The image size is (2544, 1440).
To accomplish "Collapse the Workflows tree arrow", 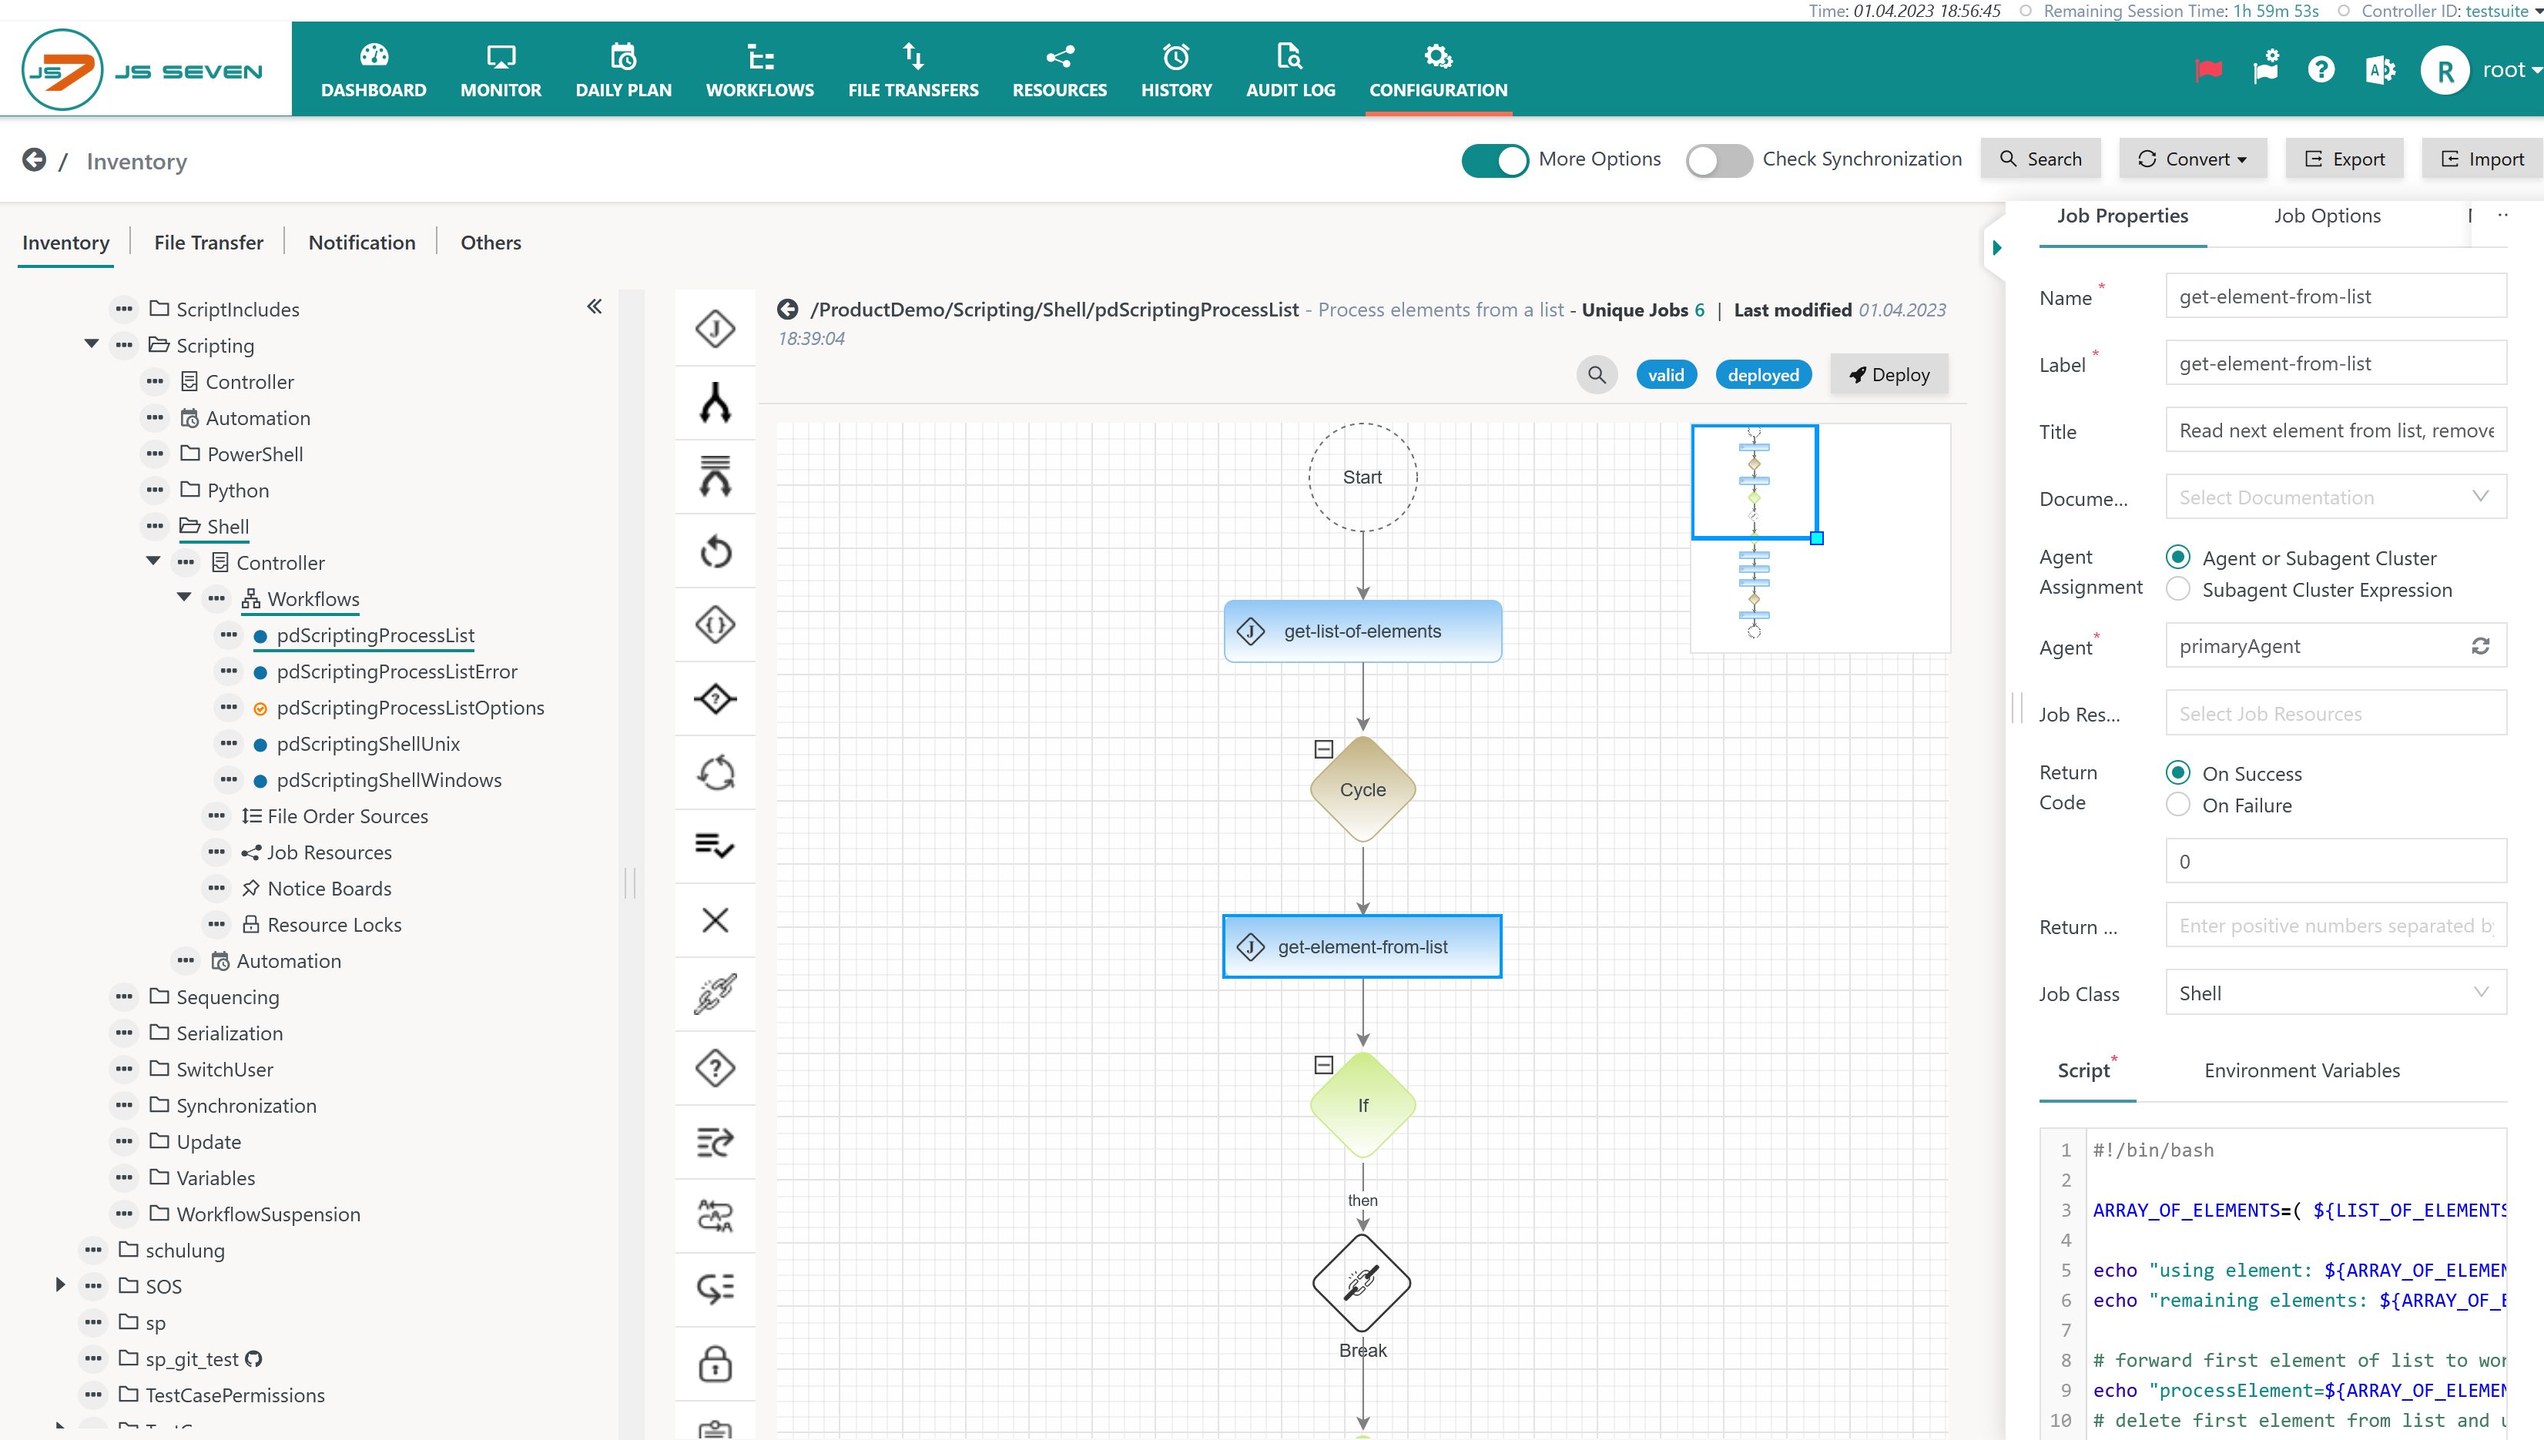I will click(x=184, y=598).
